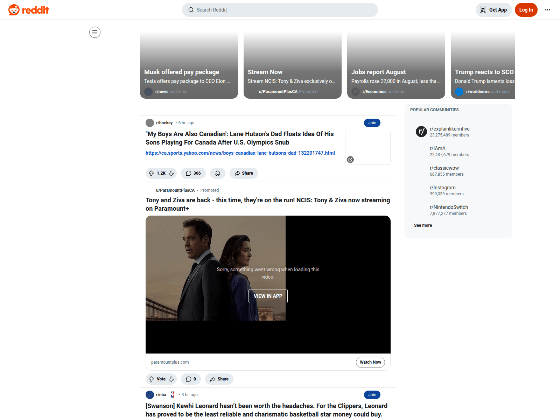This screenshot has width=560, height=420.
Task: Open the Kawhi Leonard Swanson post title
Action: pyautogui.click(x=266, y=410)
